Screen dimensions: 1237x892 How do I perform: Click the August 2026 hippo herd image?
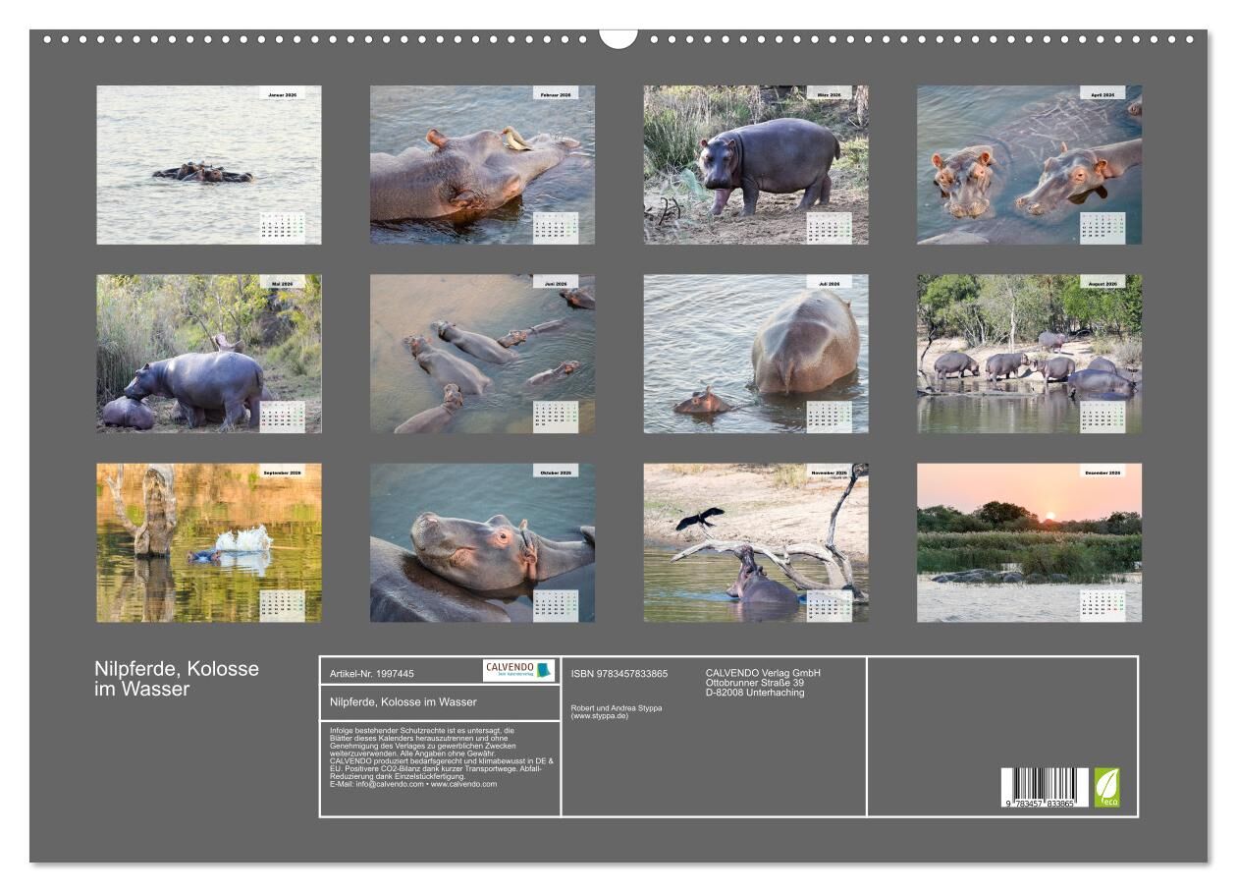click(x=1029, y=354)
